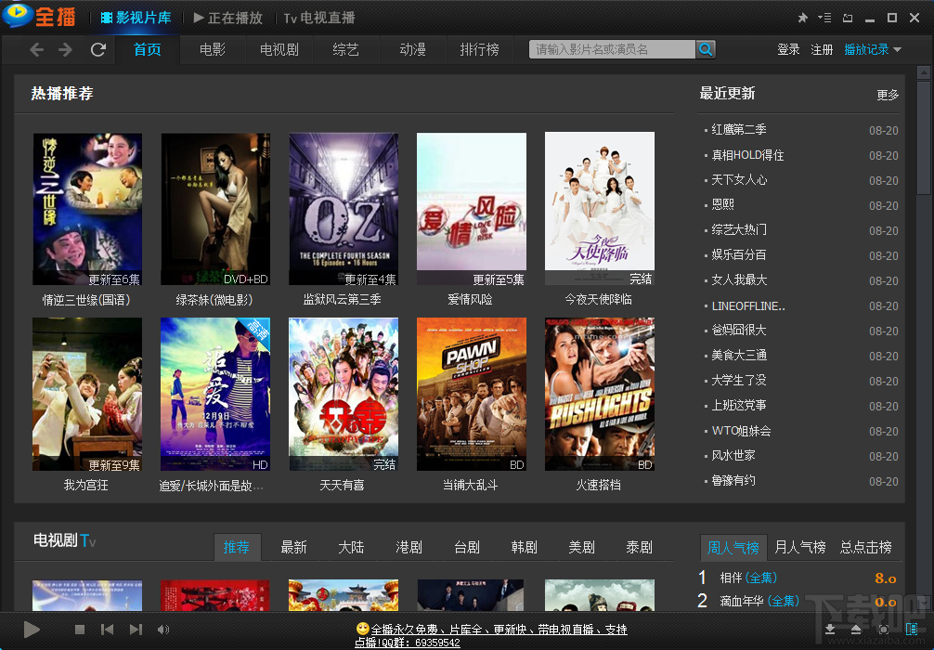This screenshot has height=650, width=934.
Task: Select 总点击榜 ranking tab
Action: click(x=865, y=547)
